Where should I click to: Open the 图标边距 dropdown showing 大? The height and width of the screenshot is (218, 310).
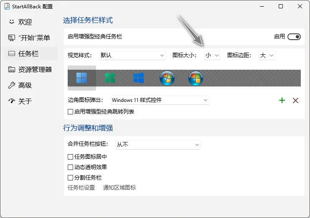point(267,56)
